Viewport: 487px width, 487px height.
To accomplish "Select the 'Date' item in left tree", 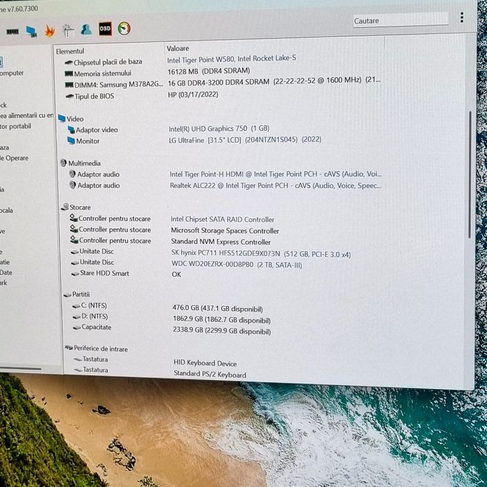I will [6, 273].
